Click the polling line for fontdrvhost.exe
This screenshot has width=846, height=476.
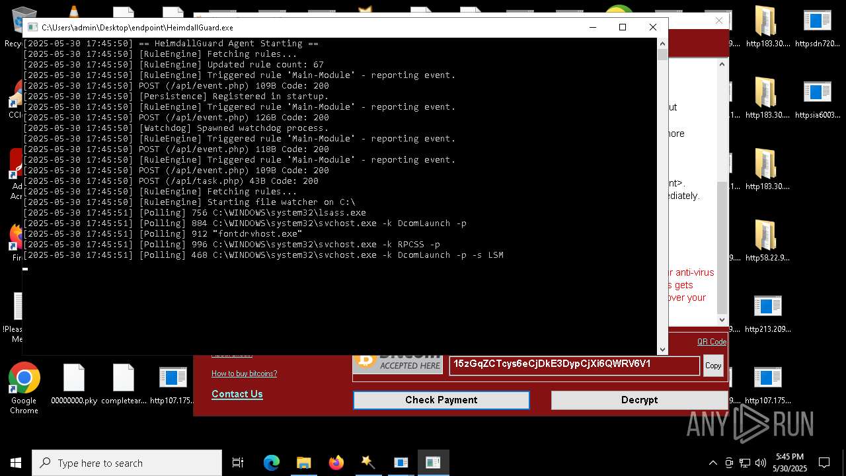[163, 234]
